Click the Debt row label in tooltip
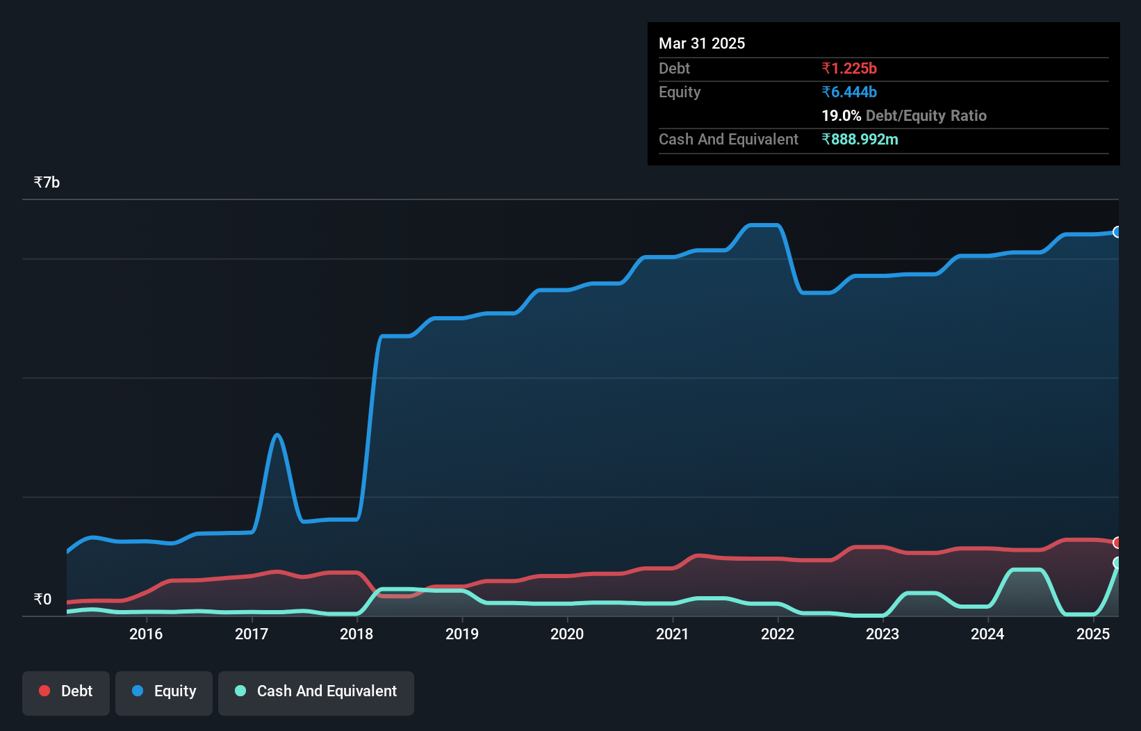The image size is (1141, 731). [674, 68]
